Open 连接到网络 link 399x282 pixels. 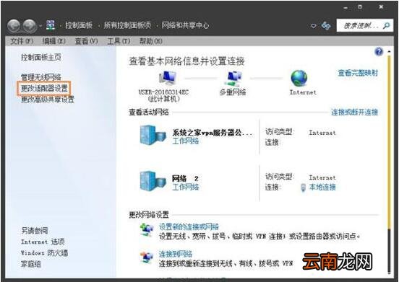coord(176,254)
